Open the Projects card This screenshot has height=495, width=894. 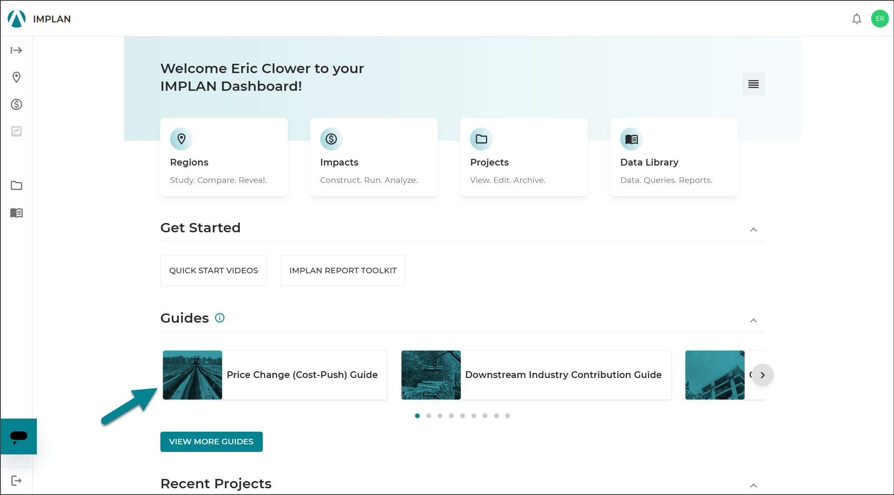[524, 157]
